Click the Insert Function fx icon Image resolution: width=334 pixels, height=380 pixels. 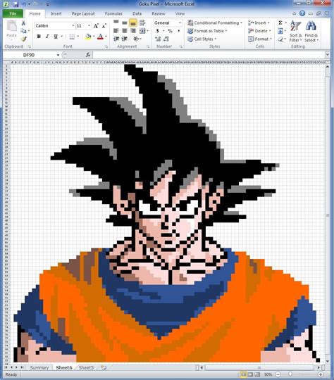(88, 55)
